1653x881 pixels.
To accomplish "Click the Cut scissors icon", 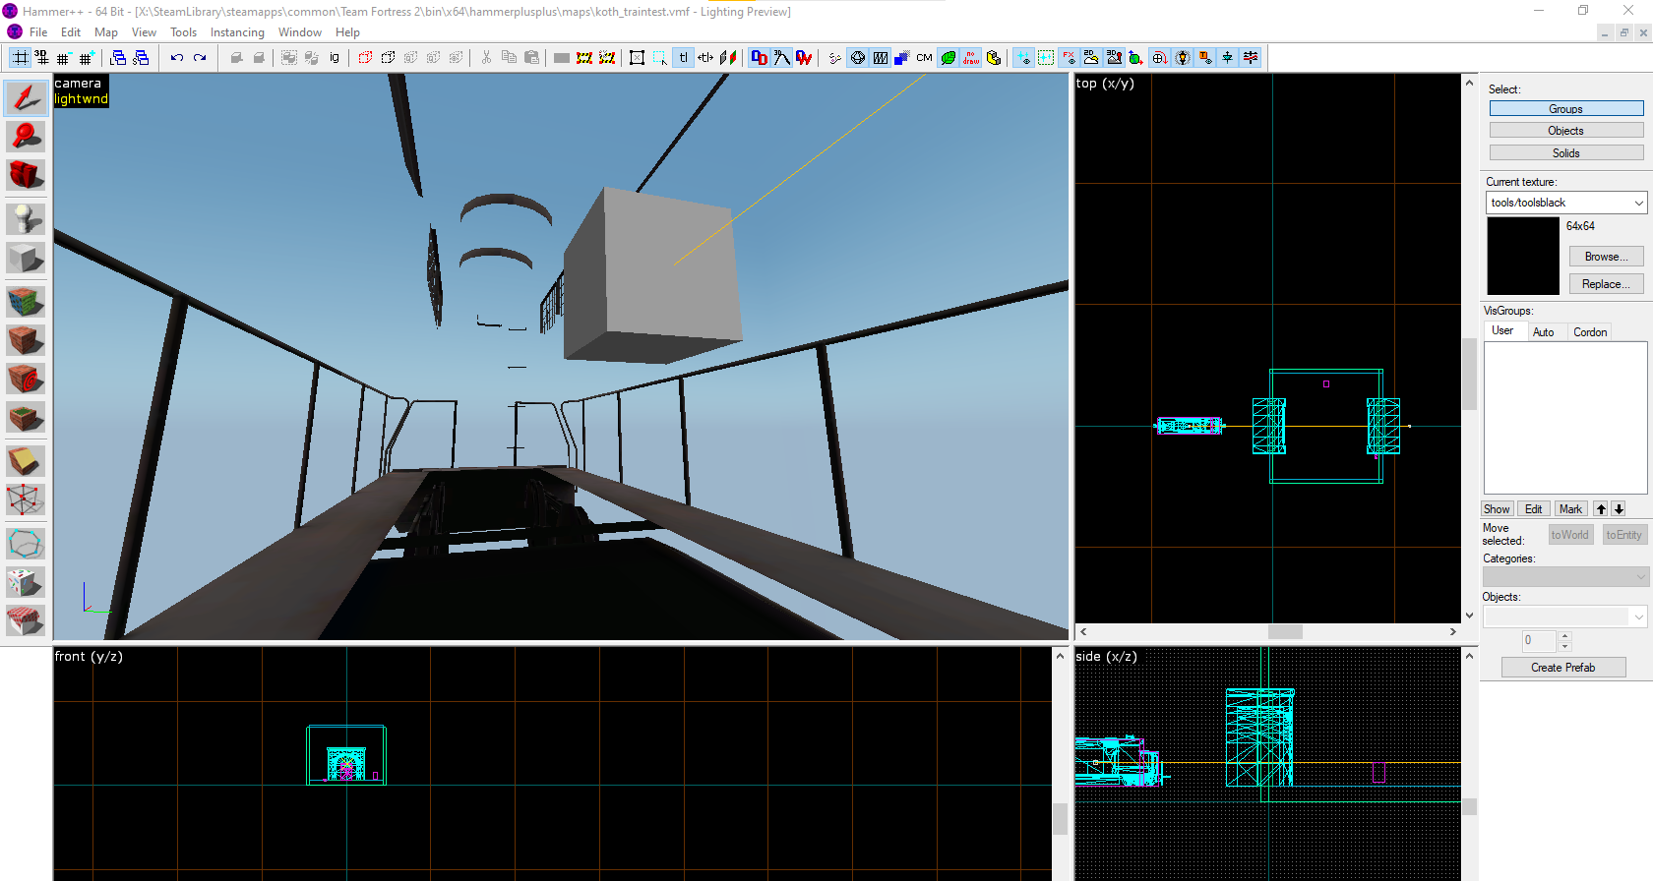I will [486, 58].
